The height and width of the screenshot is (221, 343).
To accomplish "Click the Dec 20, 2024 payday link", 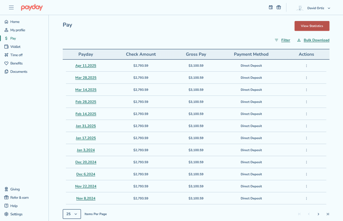I will (86, 162).
